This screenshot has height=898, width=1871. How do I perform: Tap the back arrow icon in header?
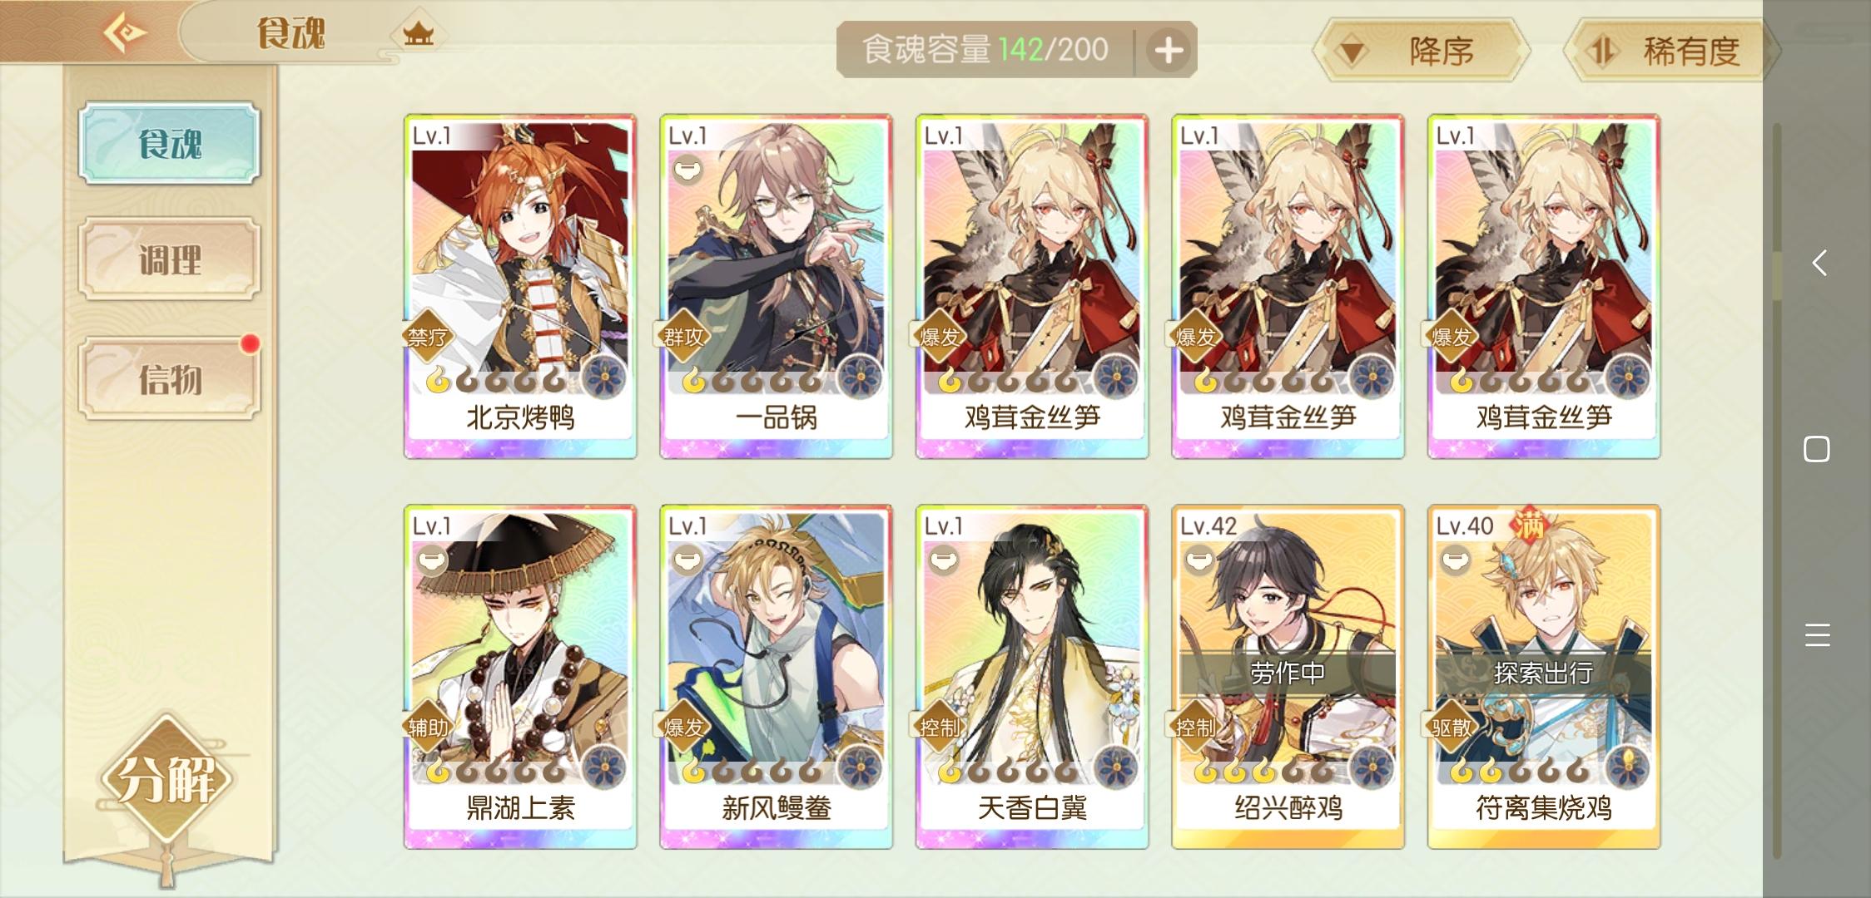(125, 33)
